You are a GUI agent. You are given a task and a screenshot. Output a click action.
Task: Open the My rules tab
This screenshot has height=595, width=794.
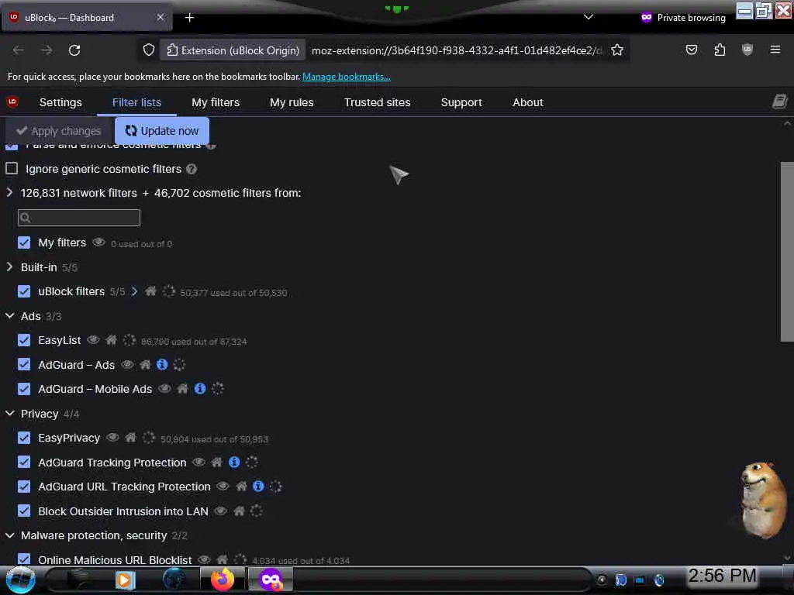coord(292,102)
